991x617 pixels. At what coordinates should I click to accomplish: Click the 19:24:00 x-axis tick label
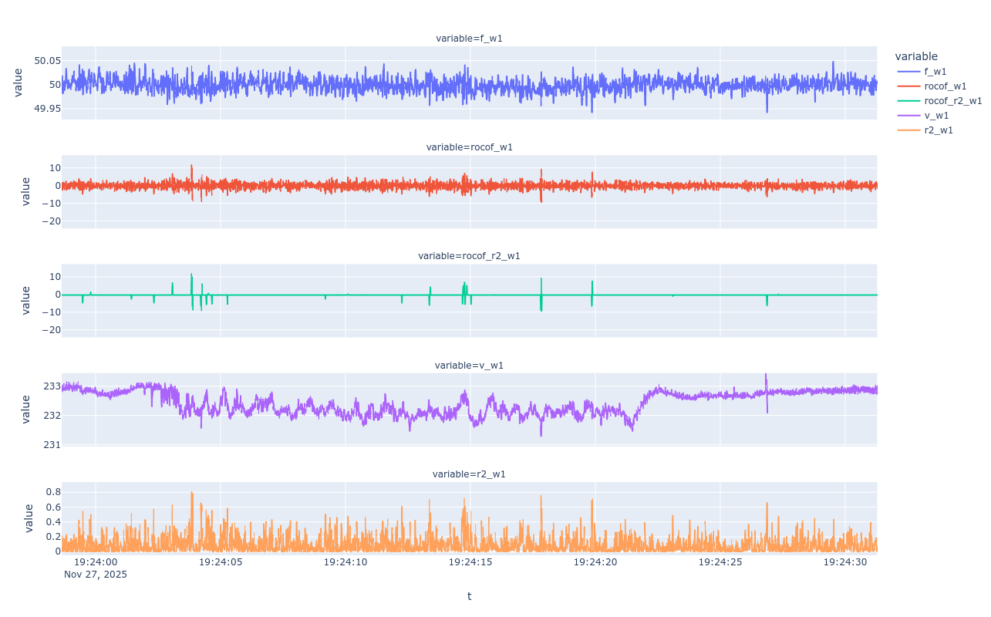pos(96,562)
